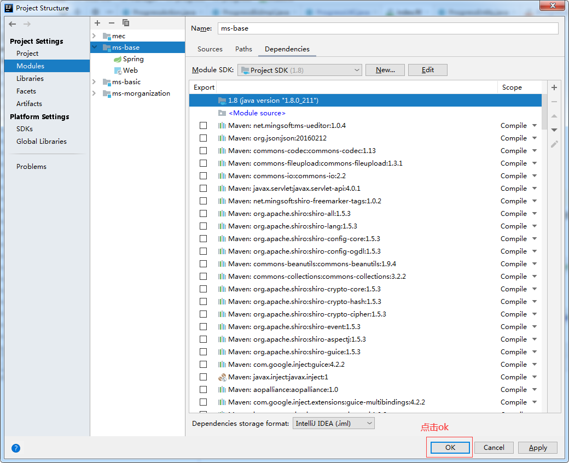Click the back navigation arrow
Viewport: 569px width, 463px height.
click(13, 24)
